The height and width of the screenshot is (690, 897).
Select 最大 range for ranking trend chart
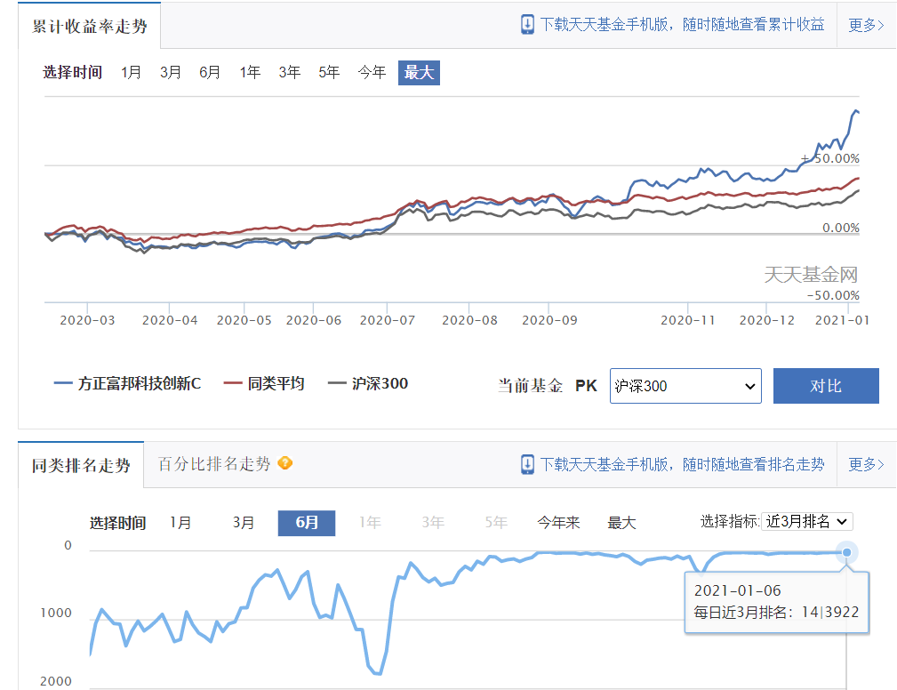(x=621, y=522)
